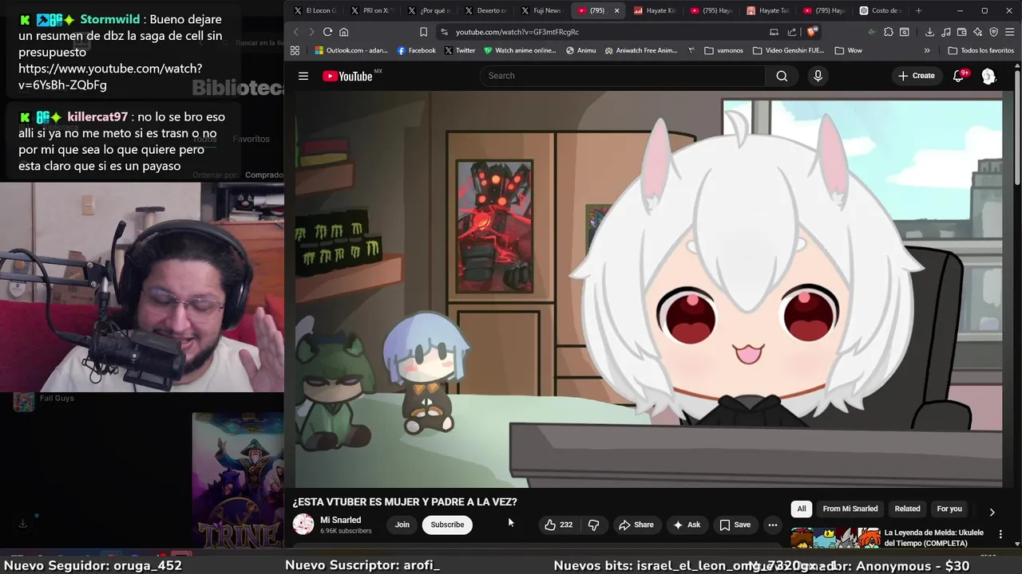Switch to Fuji News tab
This screenshot has height=574, width=1022.
click(542, 10)
